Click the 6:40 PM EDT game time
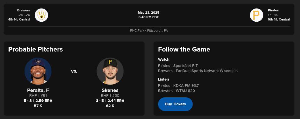The height and width of the screenshot is (119, 300). [148, 17]
